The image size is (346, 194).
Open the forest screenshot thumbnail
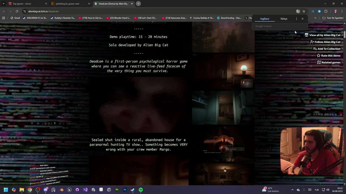pos(223,37)
